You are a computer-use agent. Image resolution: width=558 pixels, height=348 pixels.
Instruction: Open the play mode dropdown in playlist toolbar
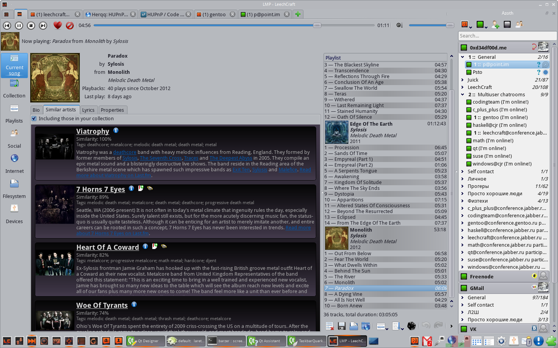coord(382,326)
